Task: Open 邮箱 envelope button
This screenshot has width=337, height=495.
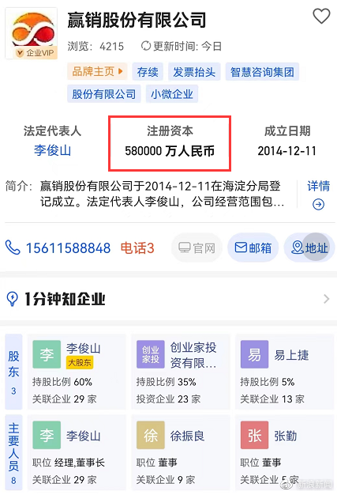Action: click(253, 247)
